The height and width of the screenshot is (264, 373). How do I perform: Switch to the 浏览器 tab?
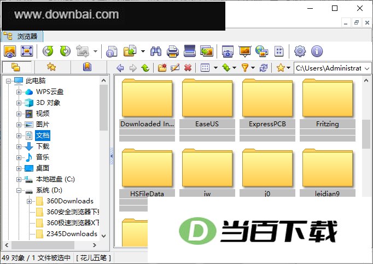(22, 36)
